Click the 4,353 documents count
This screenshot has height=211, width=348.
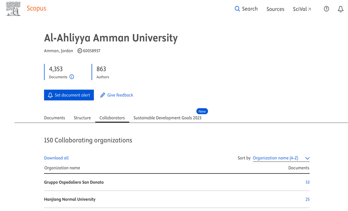(56, 69)
